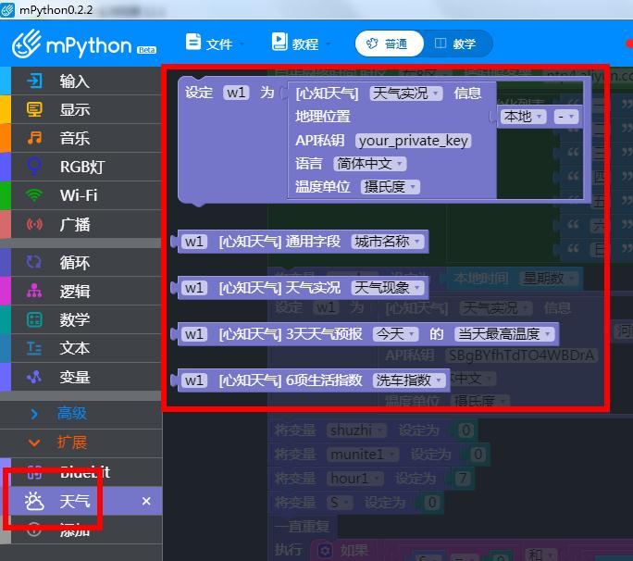Switch to 普通 mode

390,44
